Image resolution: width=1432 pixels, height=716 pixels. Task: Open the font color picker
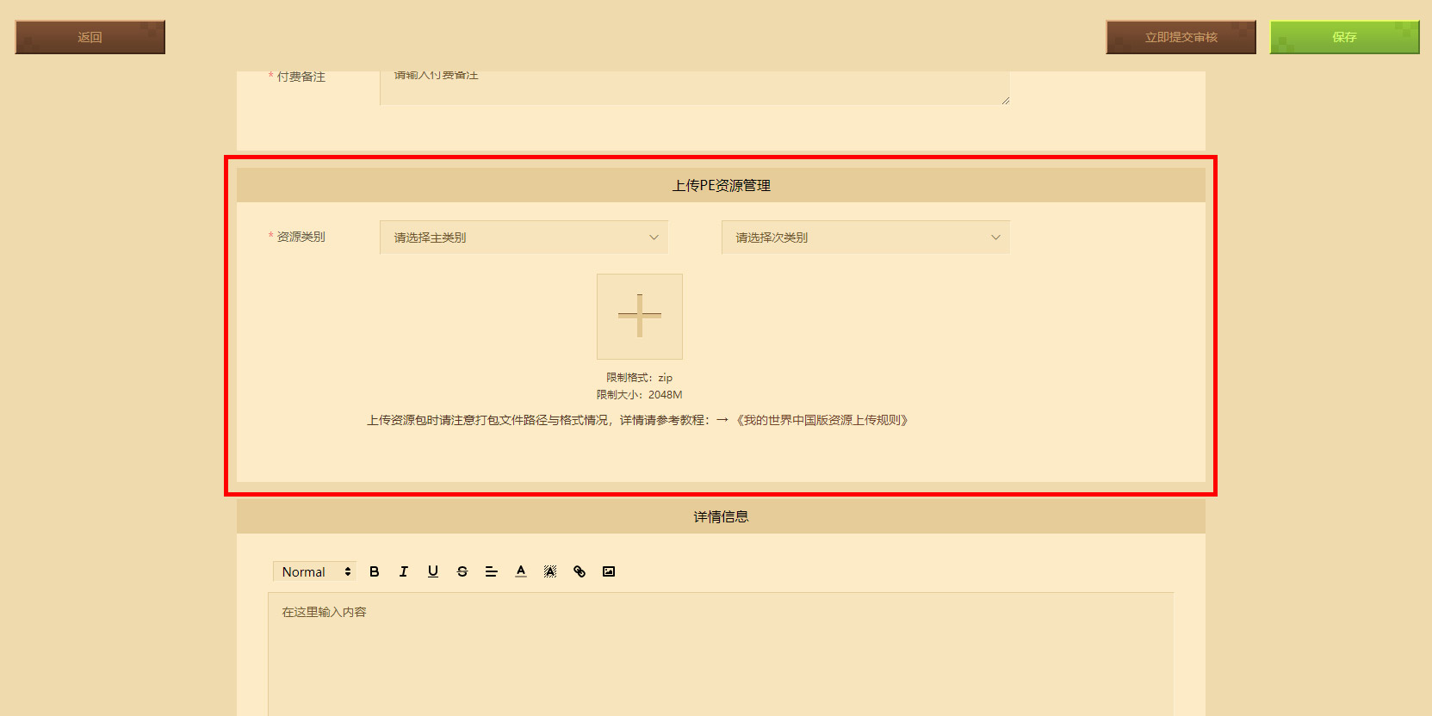click(x=521, y=571)
